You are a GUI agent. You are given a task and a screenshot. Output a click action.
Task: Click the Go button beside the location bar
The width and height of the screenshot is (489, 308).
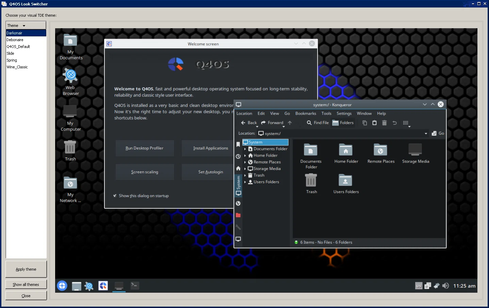click(x=438, y=133)
